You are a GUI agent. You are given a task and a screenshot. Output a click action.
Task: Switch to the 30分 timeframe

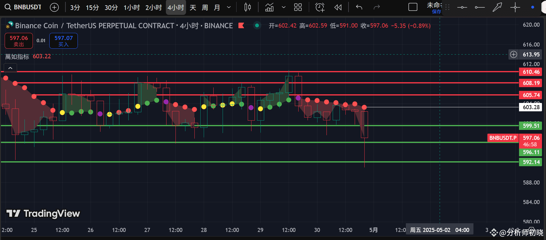(111, 7)
